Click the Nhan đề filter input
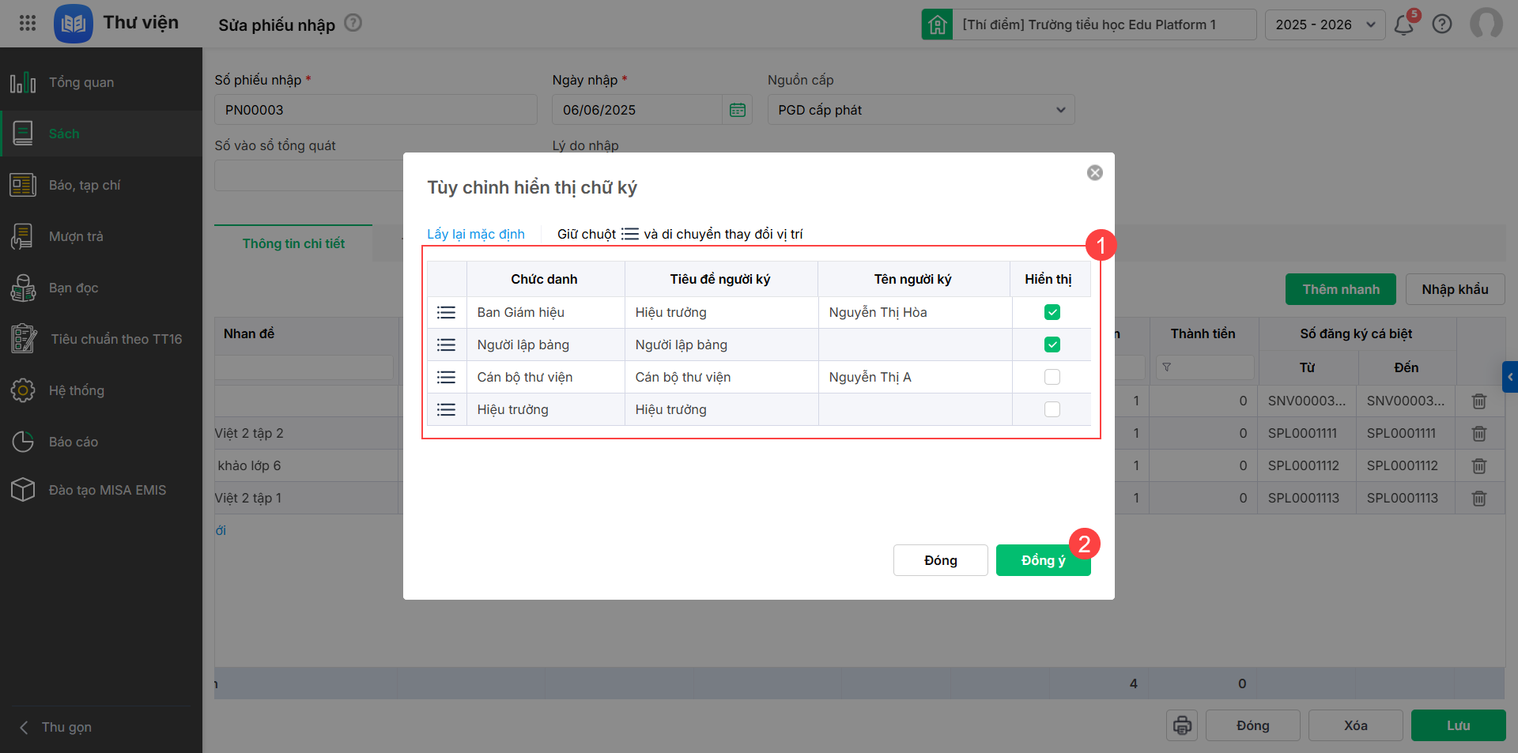 (x=304, y=367)
